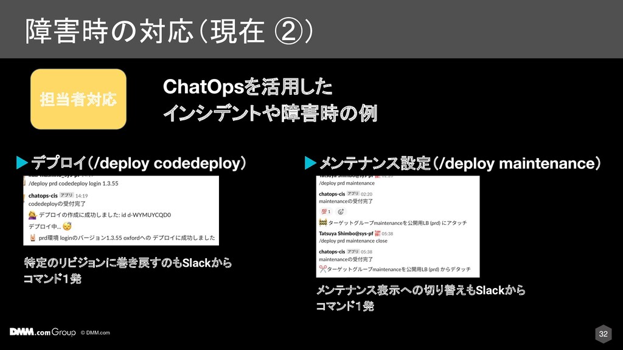Click chatops-cis sender name at 02:20
The image size is (623, 350).
332,194
